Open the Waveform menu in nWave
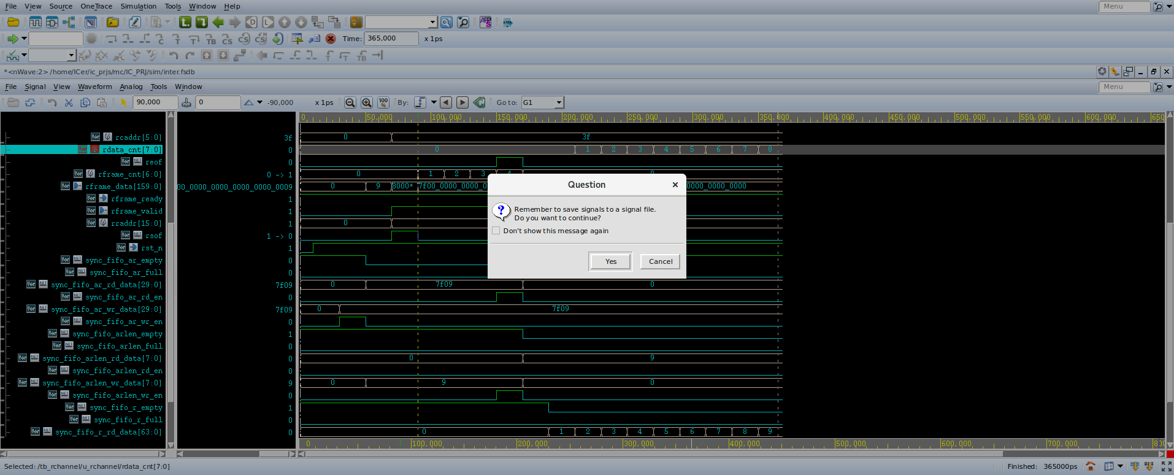 point(94,87)
